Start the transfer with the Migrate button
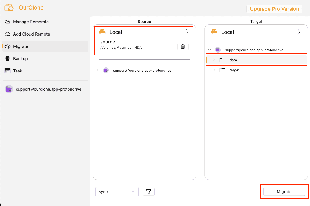This screenshot has width=310, height=206. (x=284, y=191)
